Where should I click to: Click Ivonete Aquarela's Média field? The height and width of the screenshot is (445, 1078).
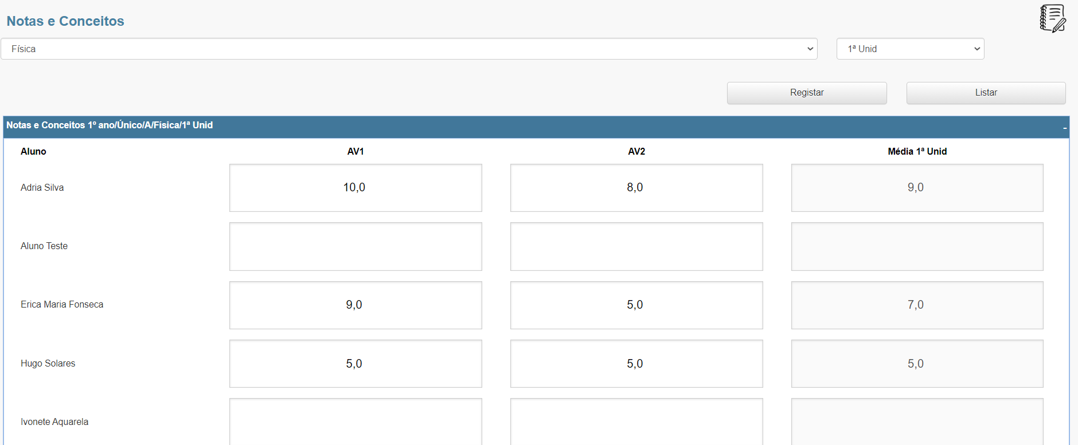tap(917, 422)
